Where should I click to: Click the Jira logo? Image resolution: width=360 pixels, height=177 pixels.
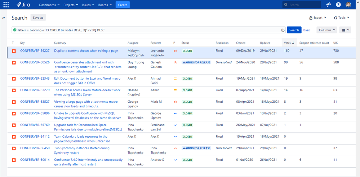click(x=23, y=5)
